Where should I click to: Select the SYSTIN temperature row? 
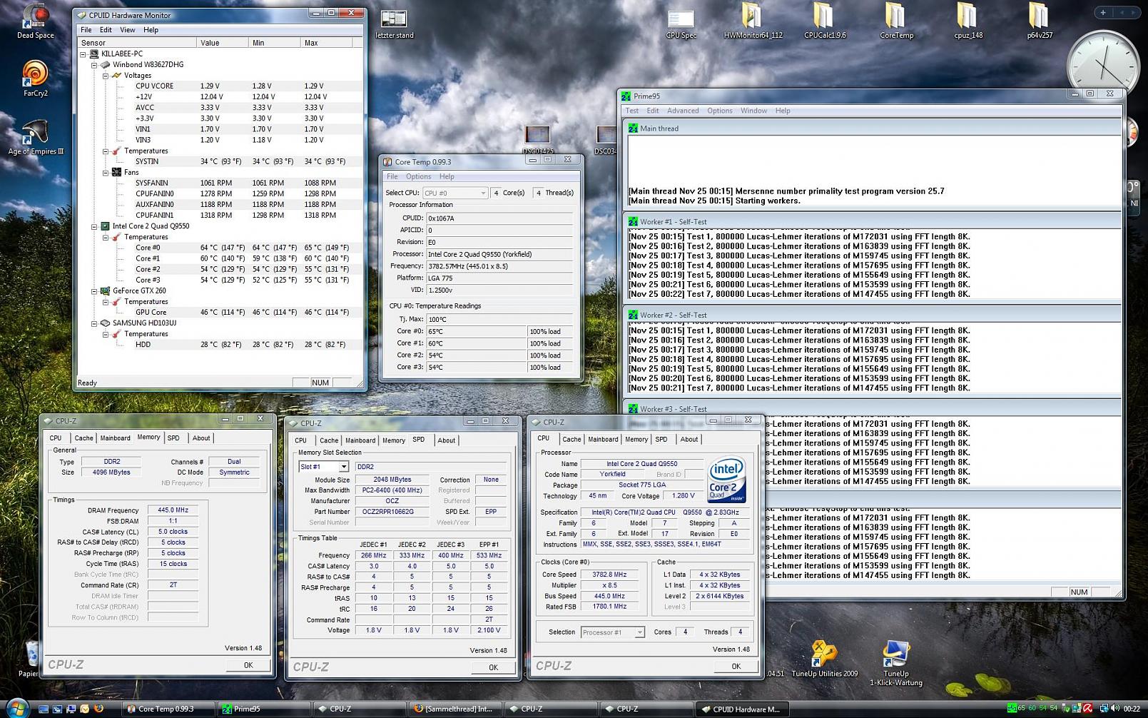click(220, 161)
